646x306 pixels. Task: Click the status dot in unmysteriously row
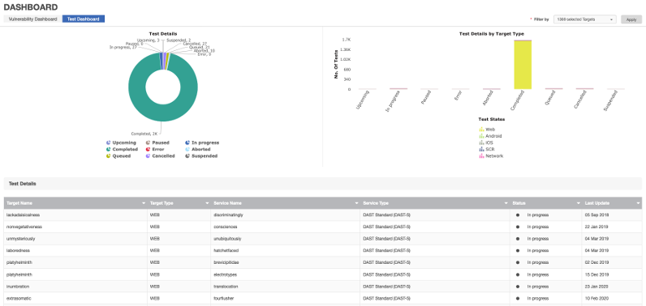click(518, 239)
